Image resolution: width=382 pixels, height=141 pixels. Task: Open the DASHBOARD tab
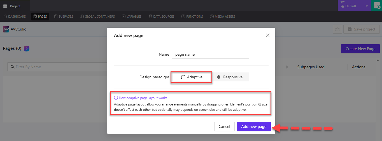click(x=15, y=17)
